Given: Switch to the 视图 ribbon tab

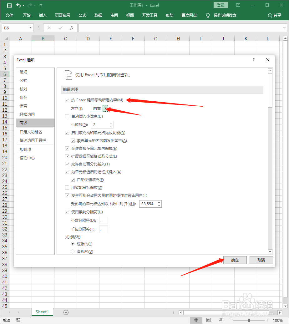Looking at the screenshot, I should [130, 15].
